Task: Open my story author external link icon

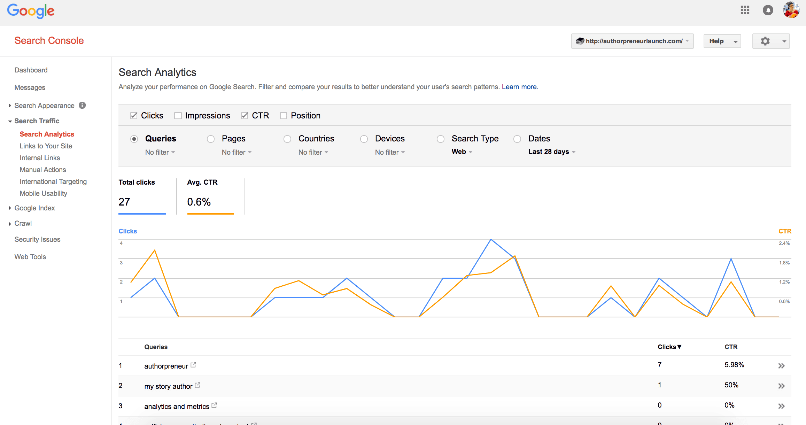Action: click(197, 385)
